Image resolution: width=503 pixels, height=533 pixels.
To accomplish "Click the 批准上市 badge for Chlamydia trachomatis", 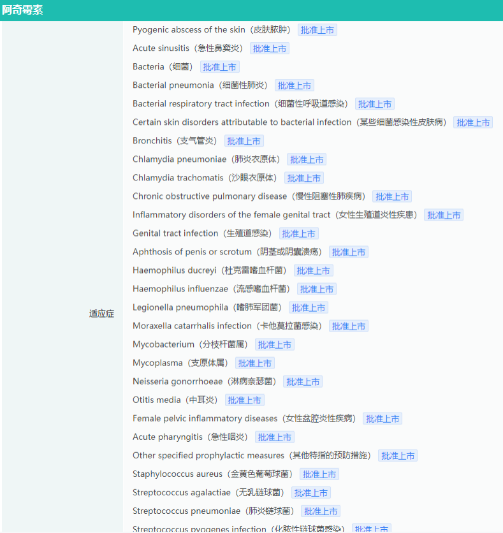I will [304, 178].
